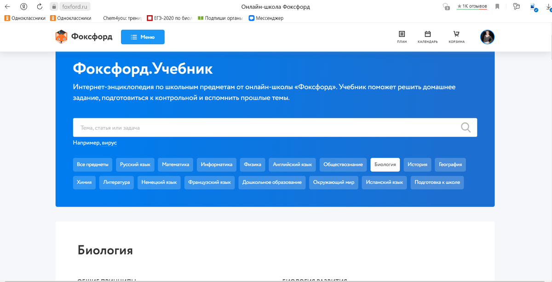Select the 'Подготовка к школе' subject tab
This screenshot has height=282, width=552.
437,182
